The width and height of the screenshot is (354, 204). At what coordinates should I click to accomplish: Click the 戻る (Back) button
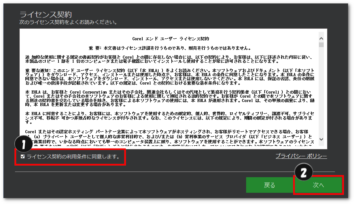click(x=270, y=185)
